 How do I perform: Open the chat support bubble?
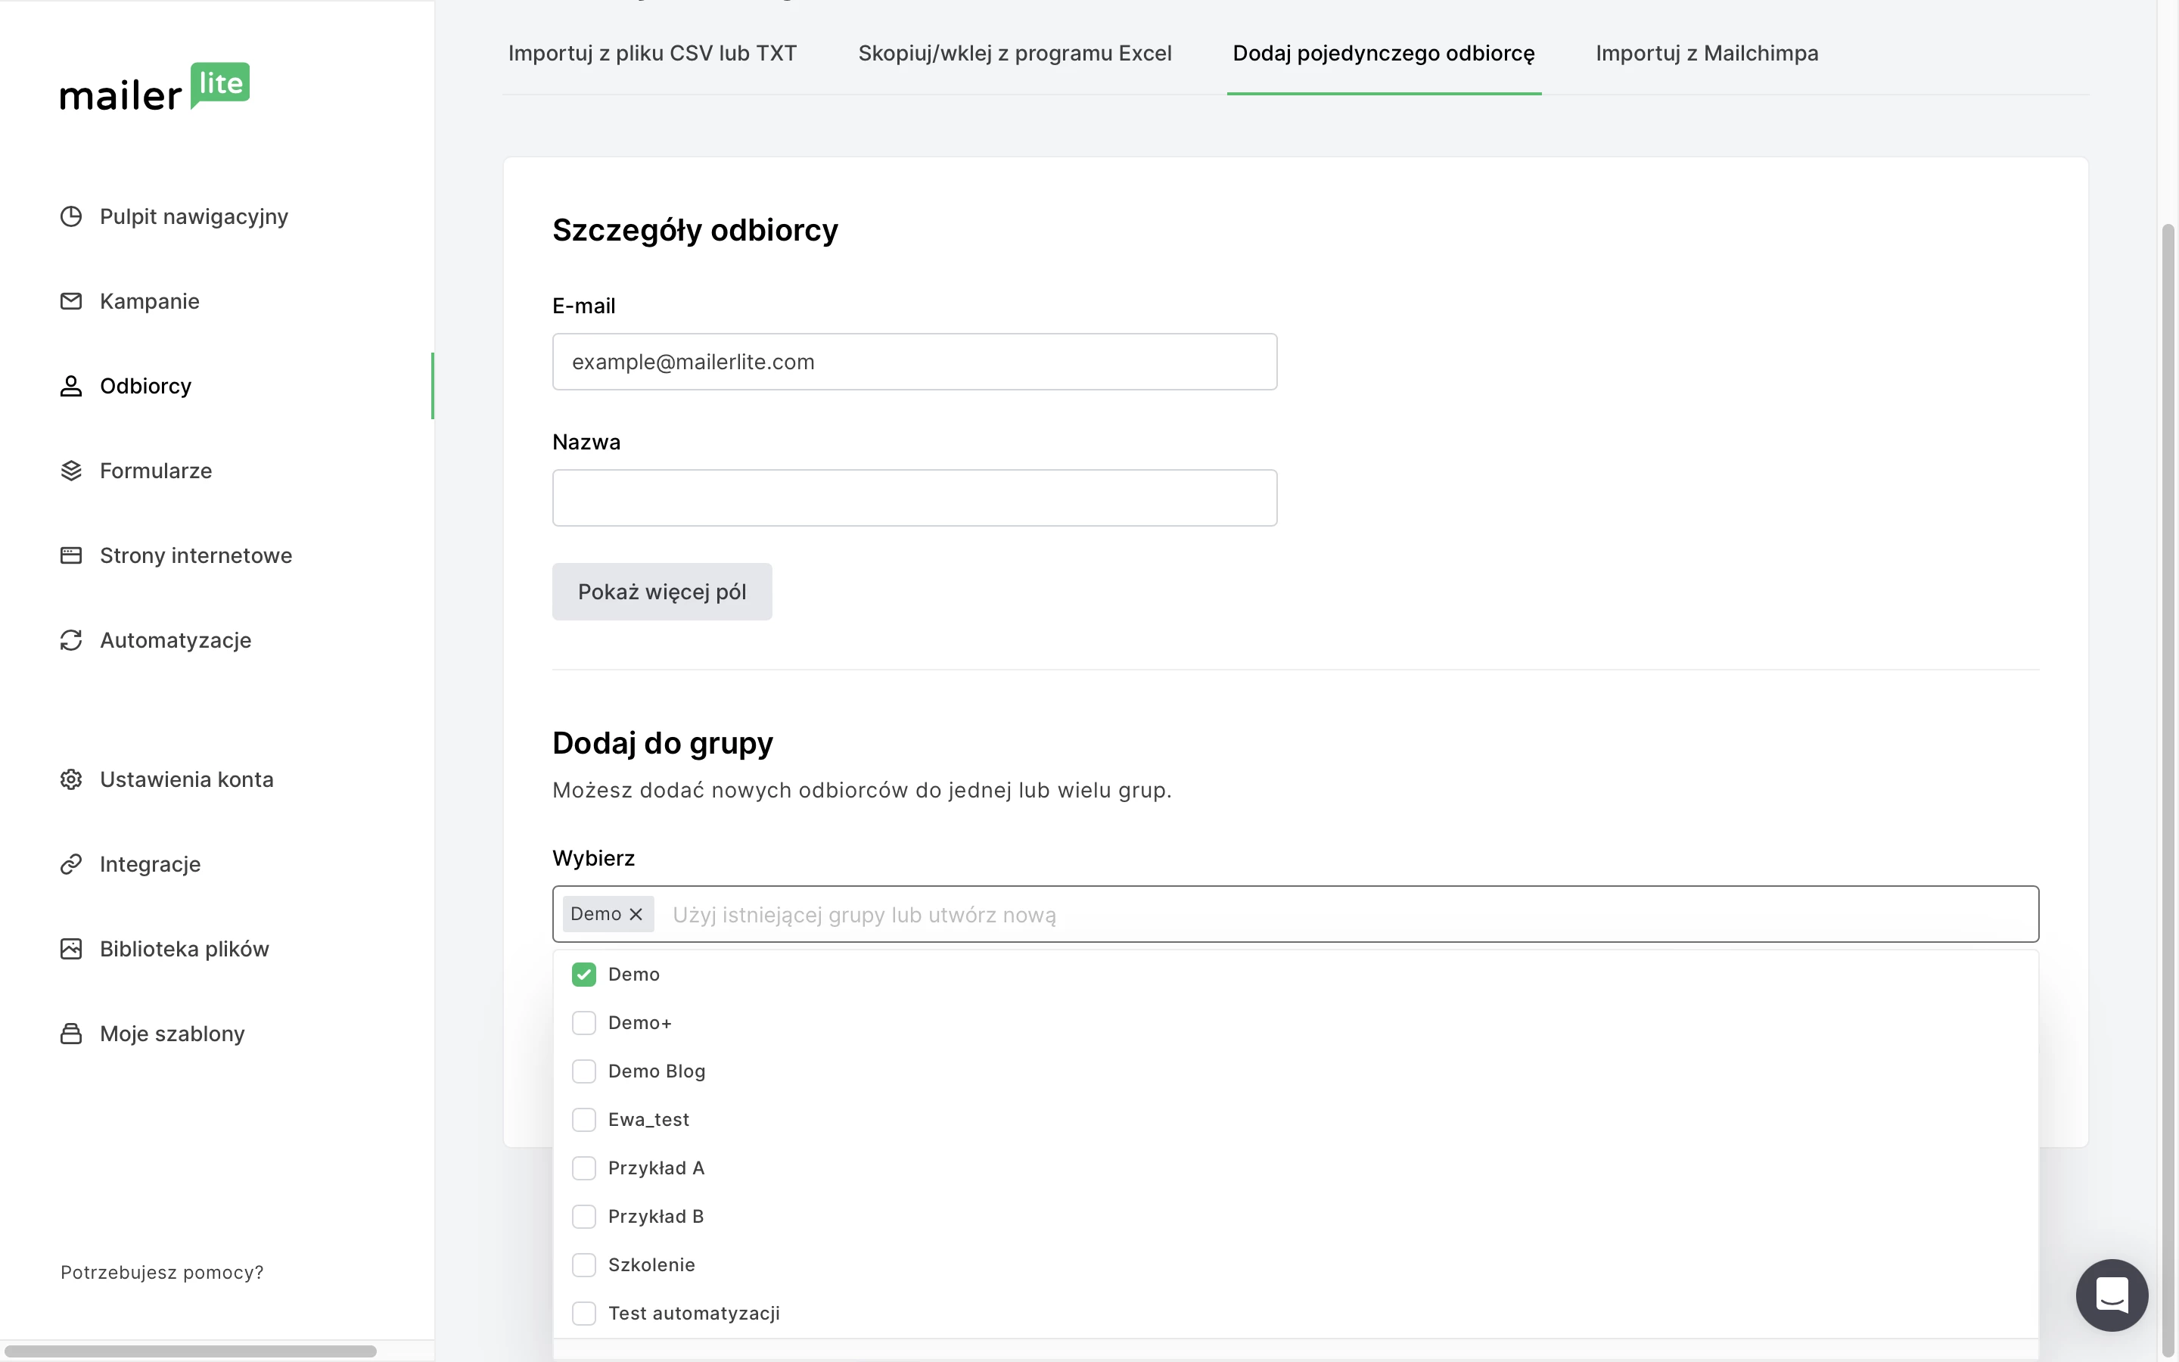click(x=2111, y=1295)
